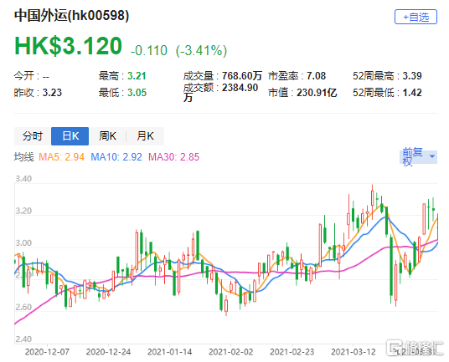Click the 2.40 price axis label
Viewport: 449px width, 362px height.
click(x=23, y=339)
